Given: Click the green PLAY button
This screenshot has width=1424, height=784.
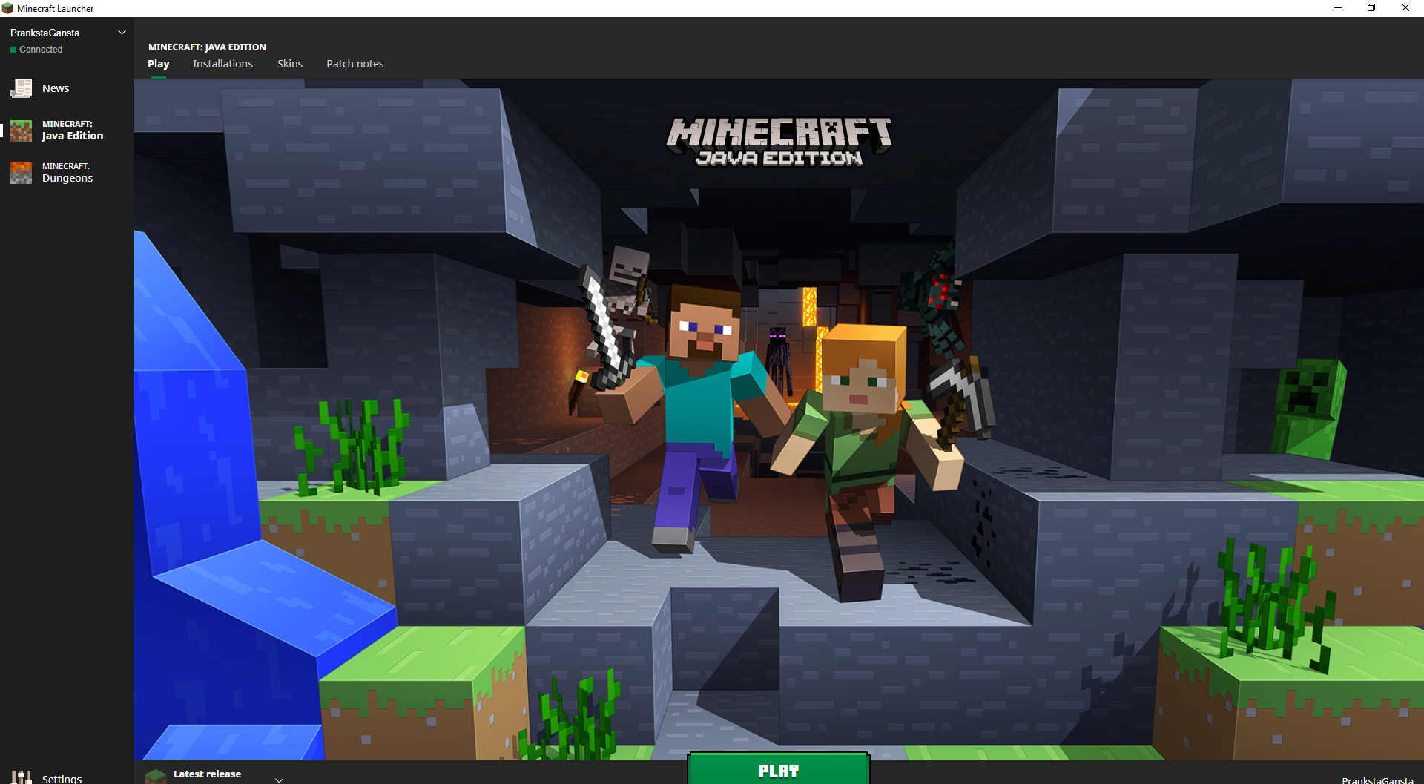Looking at the screenshot, I should pos(779,769).
